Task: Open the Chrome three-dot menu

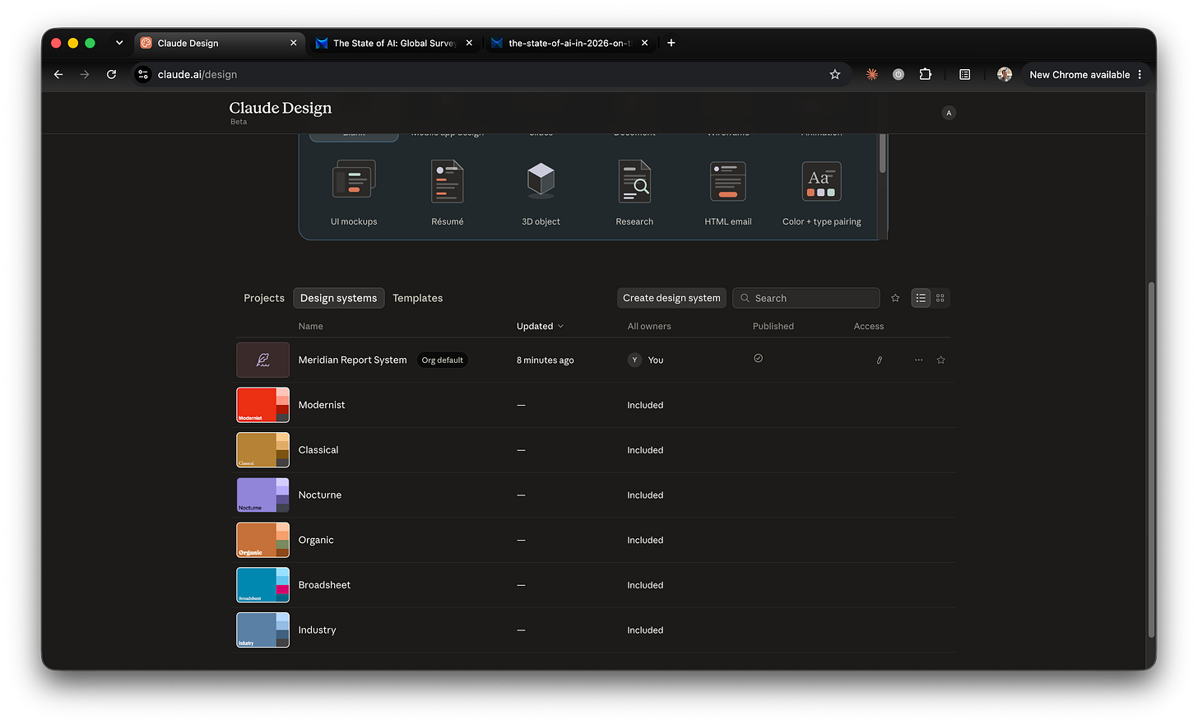Action: (1140, 74)
